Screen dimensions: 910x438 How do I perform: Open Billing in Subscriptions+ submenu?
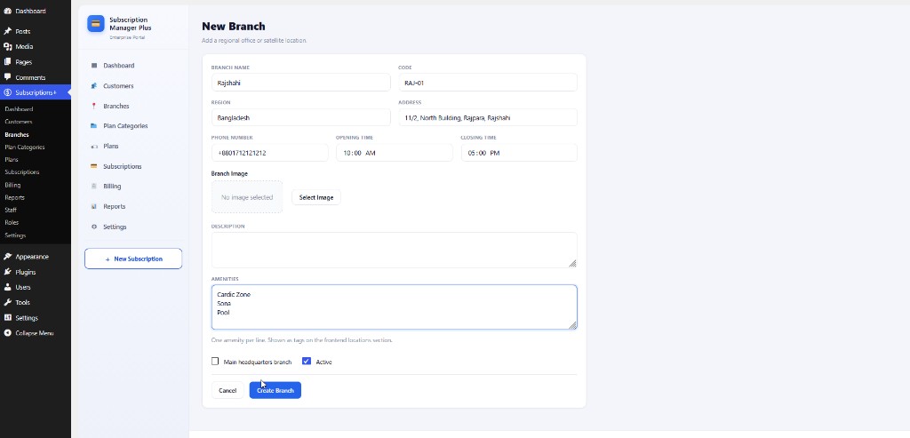point(12,185)
